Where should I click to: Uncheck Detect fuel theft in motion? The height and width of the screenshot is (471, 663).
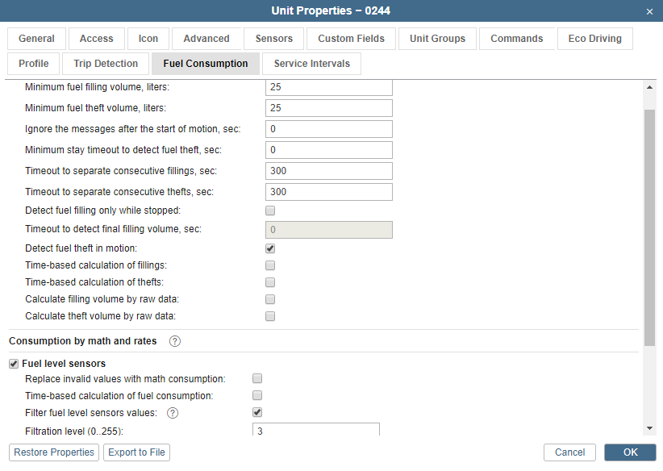point(270,248)
